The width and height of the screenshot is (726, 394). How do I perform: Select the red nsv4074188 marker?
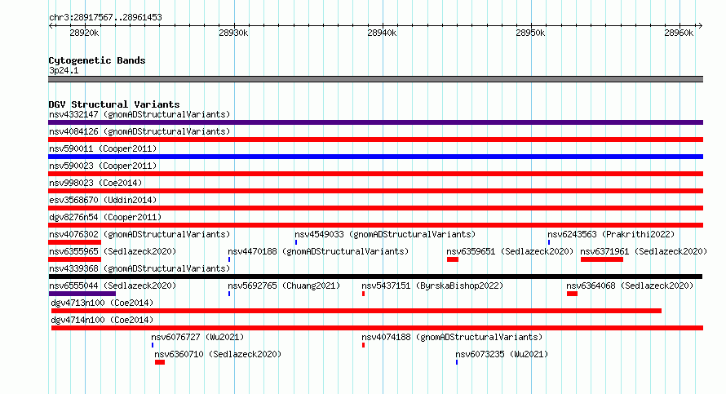pos(364,345)
